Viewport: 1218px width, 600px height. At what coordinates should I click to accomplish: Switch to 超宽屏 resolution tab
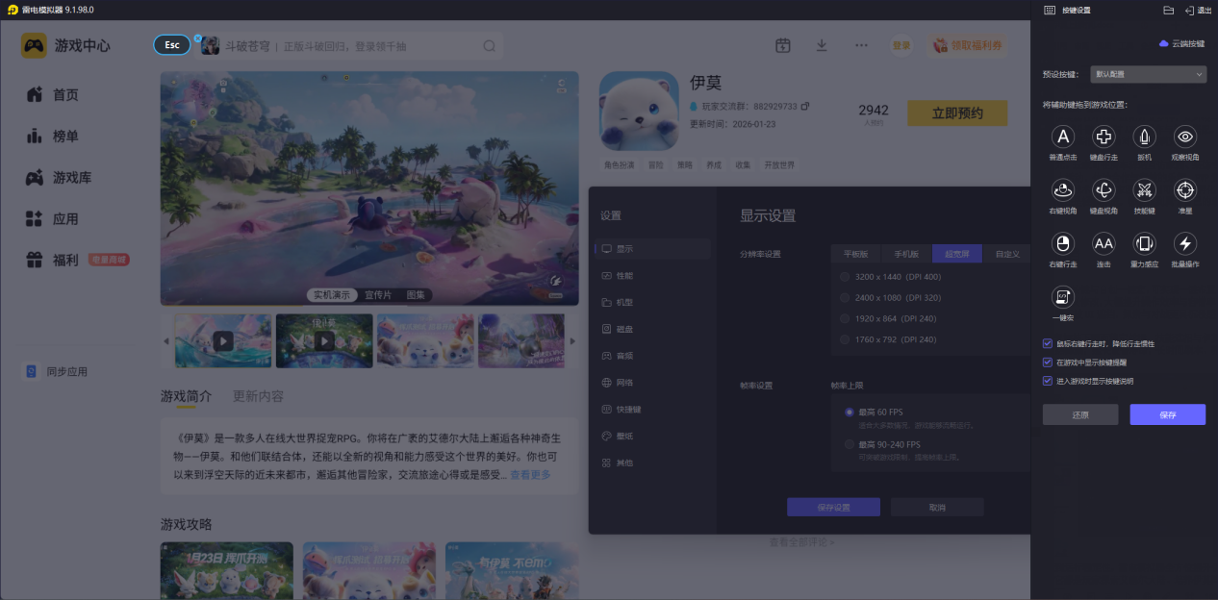coord(957,254)
